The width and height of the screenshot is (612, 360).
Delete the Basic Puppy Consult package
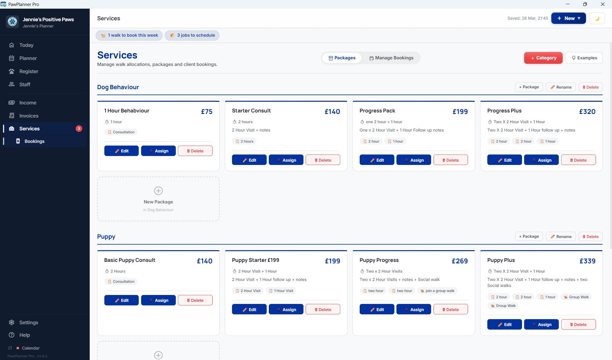pyautogui.click(x=195, y=300)
